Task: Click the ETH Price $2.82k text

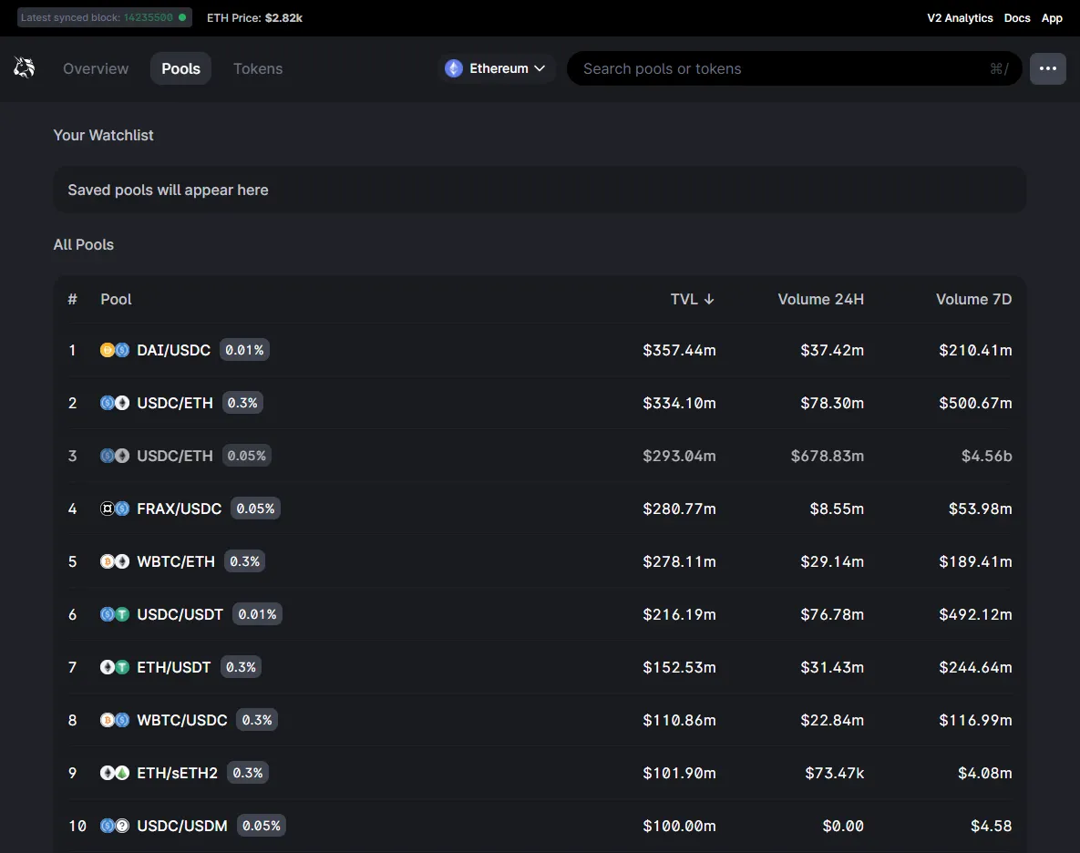Action: [254, 18]
